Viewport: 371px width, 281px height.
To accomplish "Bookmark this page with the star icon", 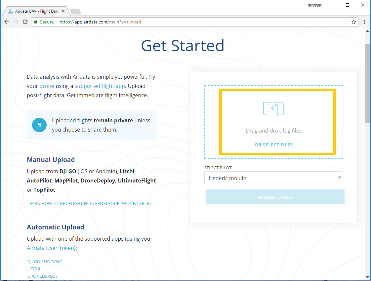I will click(x=354, y=22).
